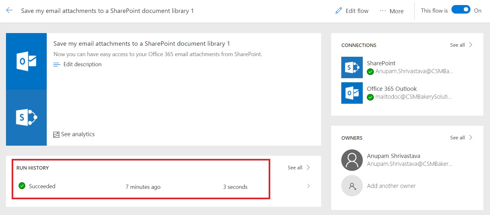Image resolution: width=490 pixels, height=215 pixels.
Task: Expand Owners chevron arrow
Action: pyautogui.click(x=471, y=137)
